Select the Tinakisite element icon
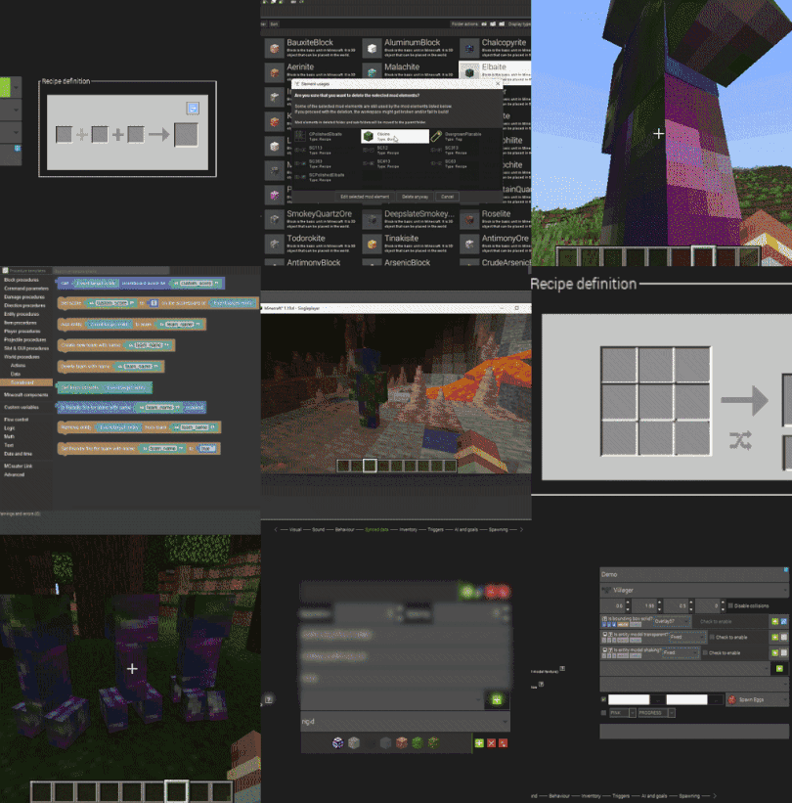792x803 pixels. point(373,244)
